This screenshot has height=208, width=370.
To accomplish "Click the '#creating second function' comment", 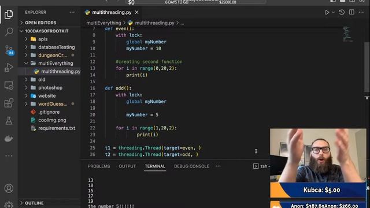I will [x=149, y=62].
